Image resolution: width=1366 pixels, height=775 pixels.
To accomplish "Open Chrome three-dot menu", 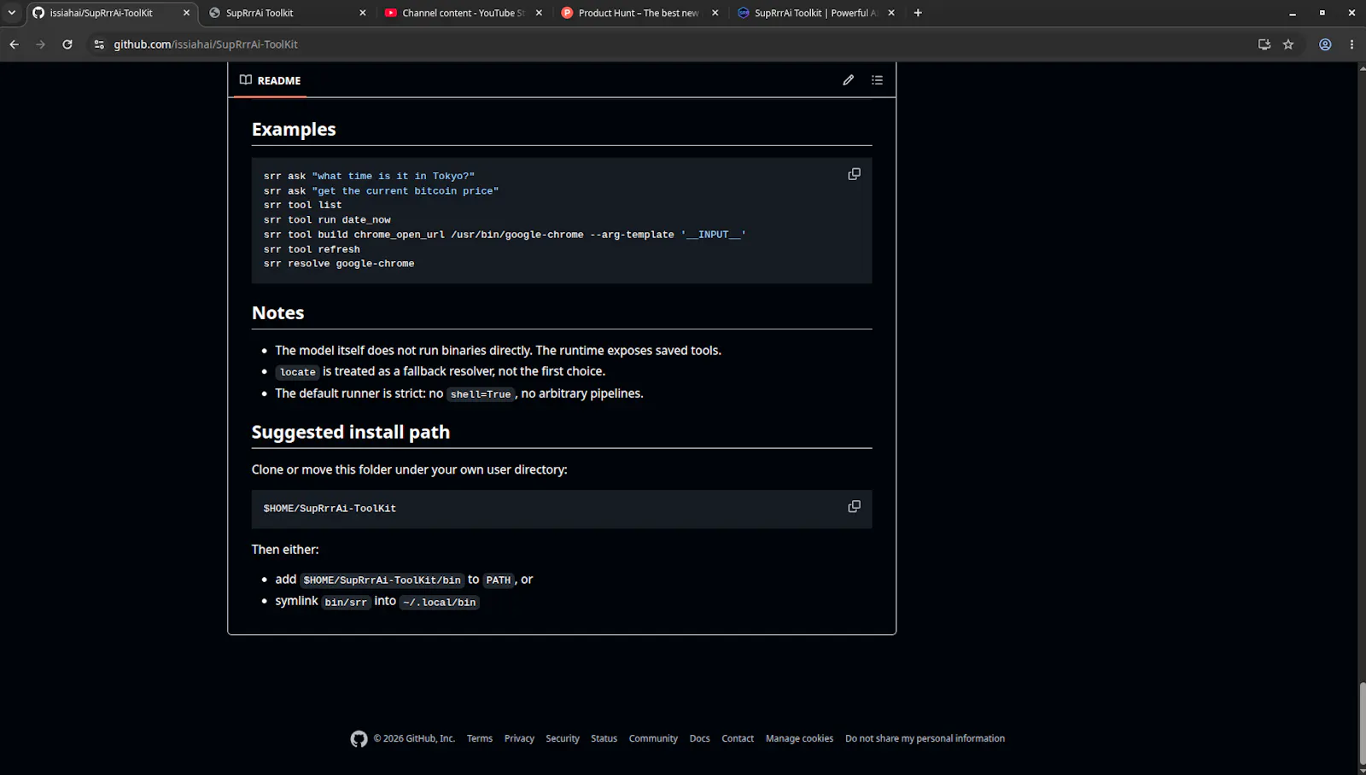I will [1351, 44].
